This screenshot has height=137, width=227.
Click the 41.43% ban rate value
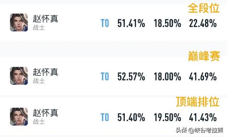203,117
